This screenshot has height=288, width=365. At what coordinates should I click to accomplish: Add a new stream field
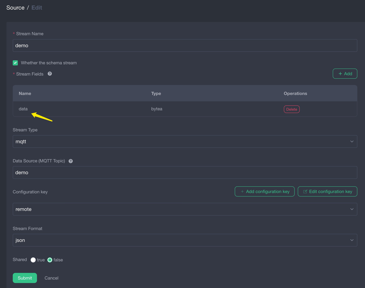point(345,74)
